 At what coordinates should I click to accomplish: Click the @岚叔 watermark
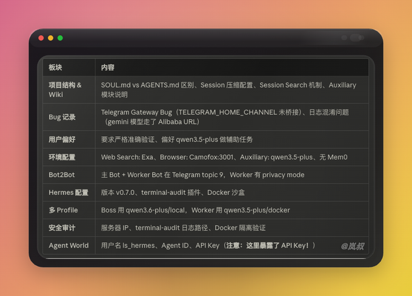pos(353,246)
